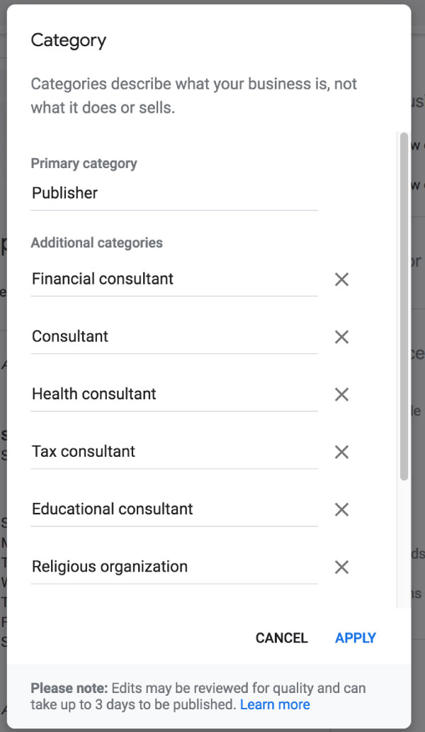Viewport: 425px width, 732px height.
Task: Click the Category dialog heading
Action: click(x=69, y=40)
